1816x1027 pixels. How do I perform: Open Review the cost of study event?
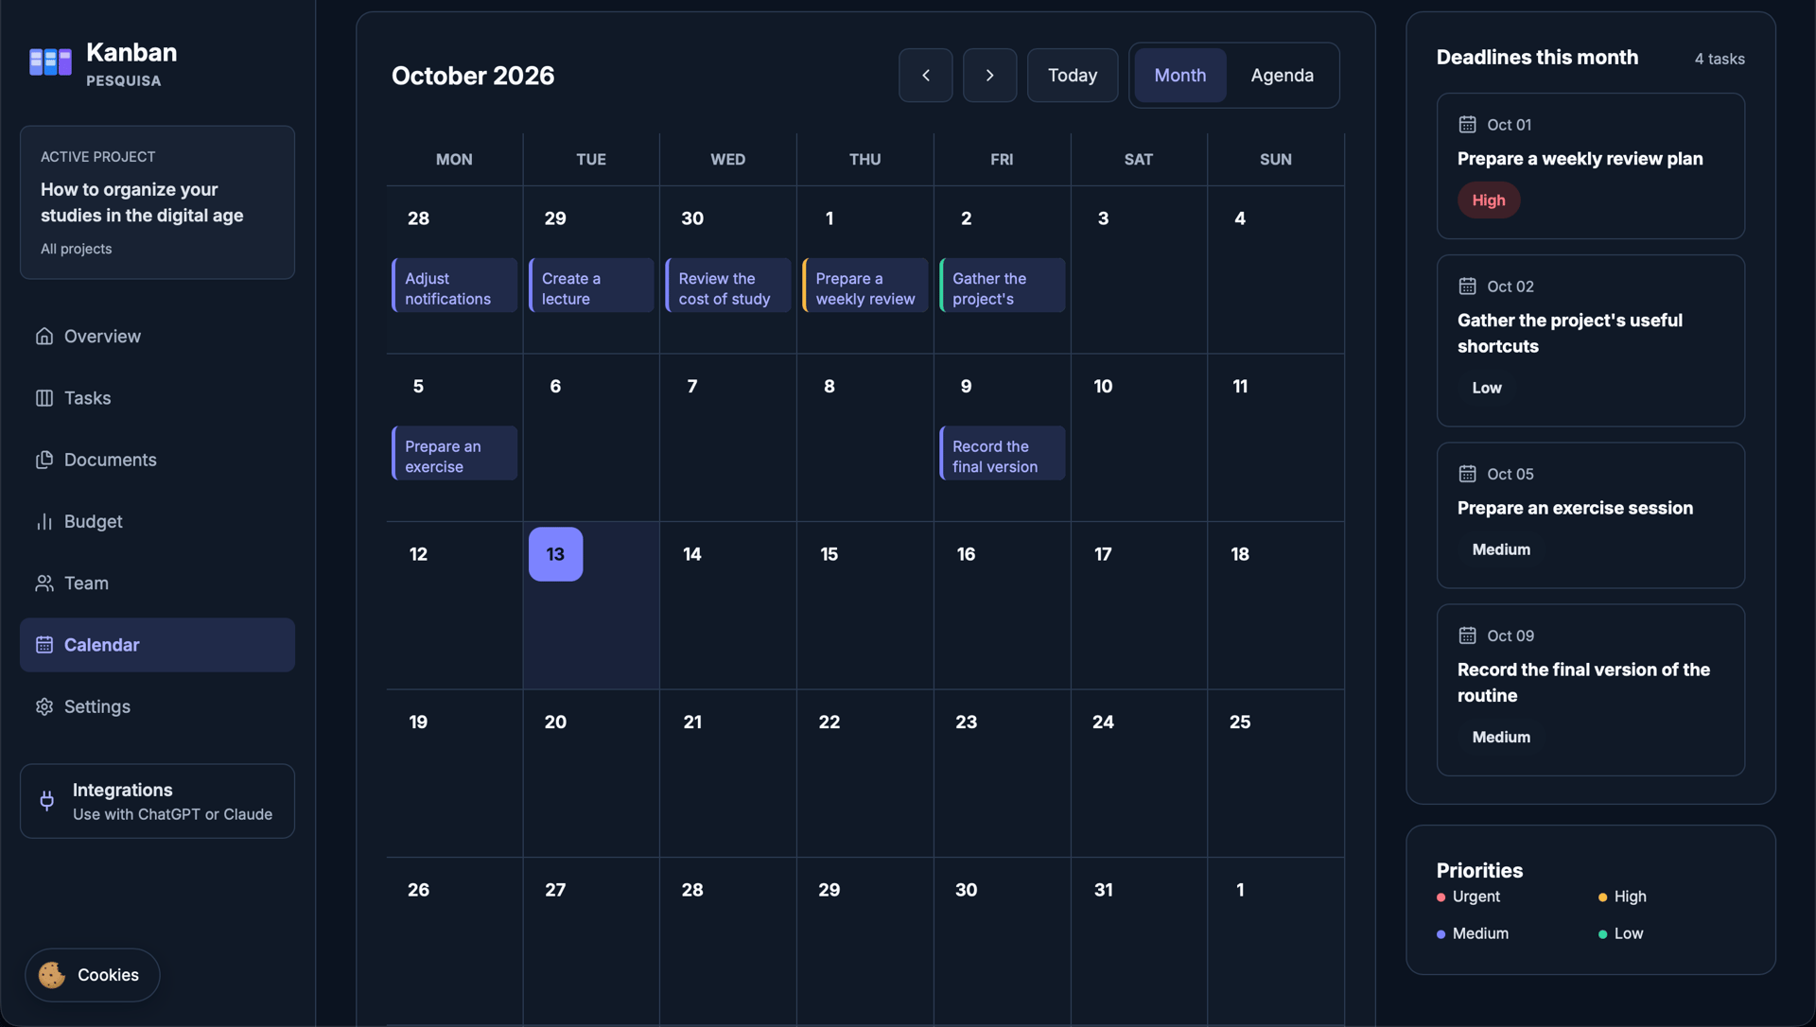728,286
